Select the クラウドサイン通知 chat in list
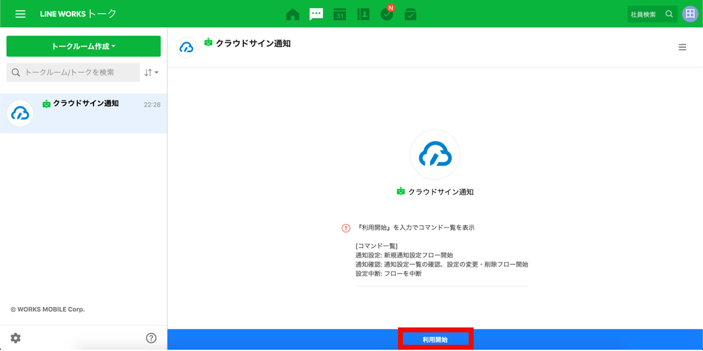Screen dimensions: 703x351 tap(84, 113)
